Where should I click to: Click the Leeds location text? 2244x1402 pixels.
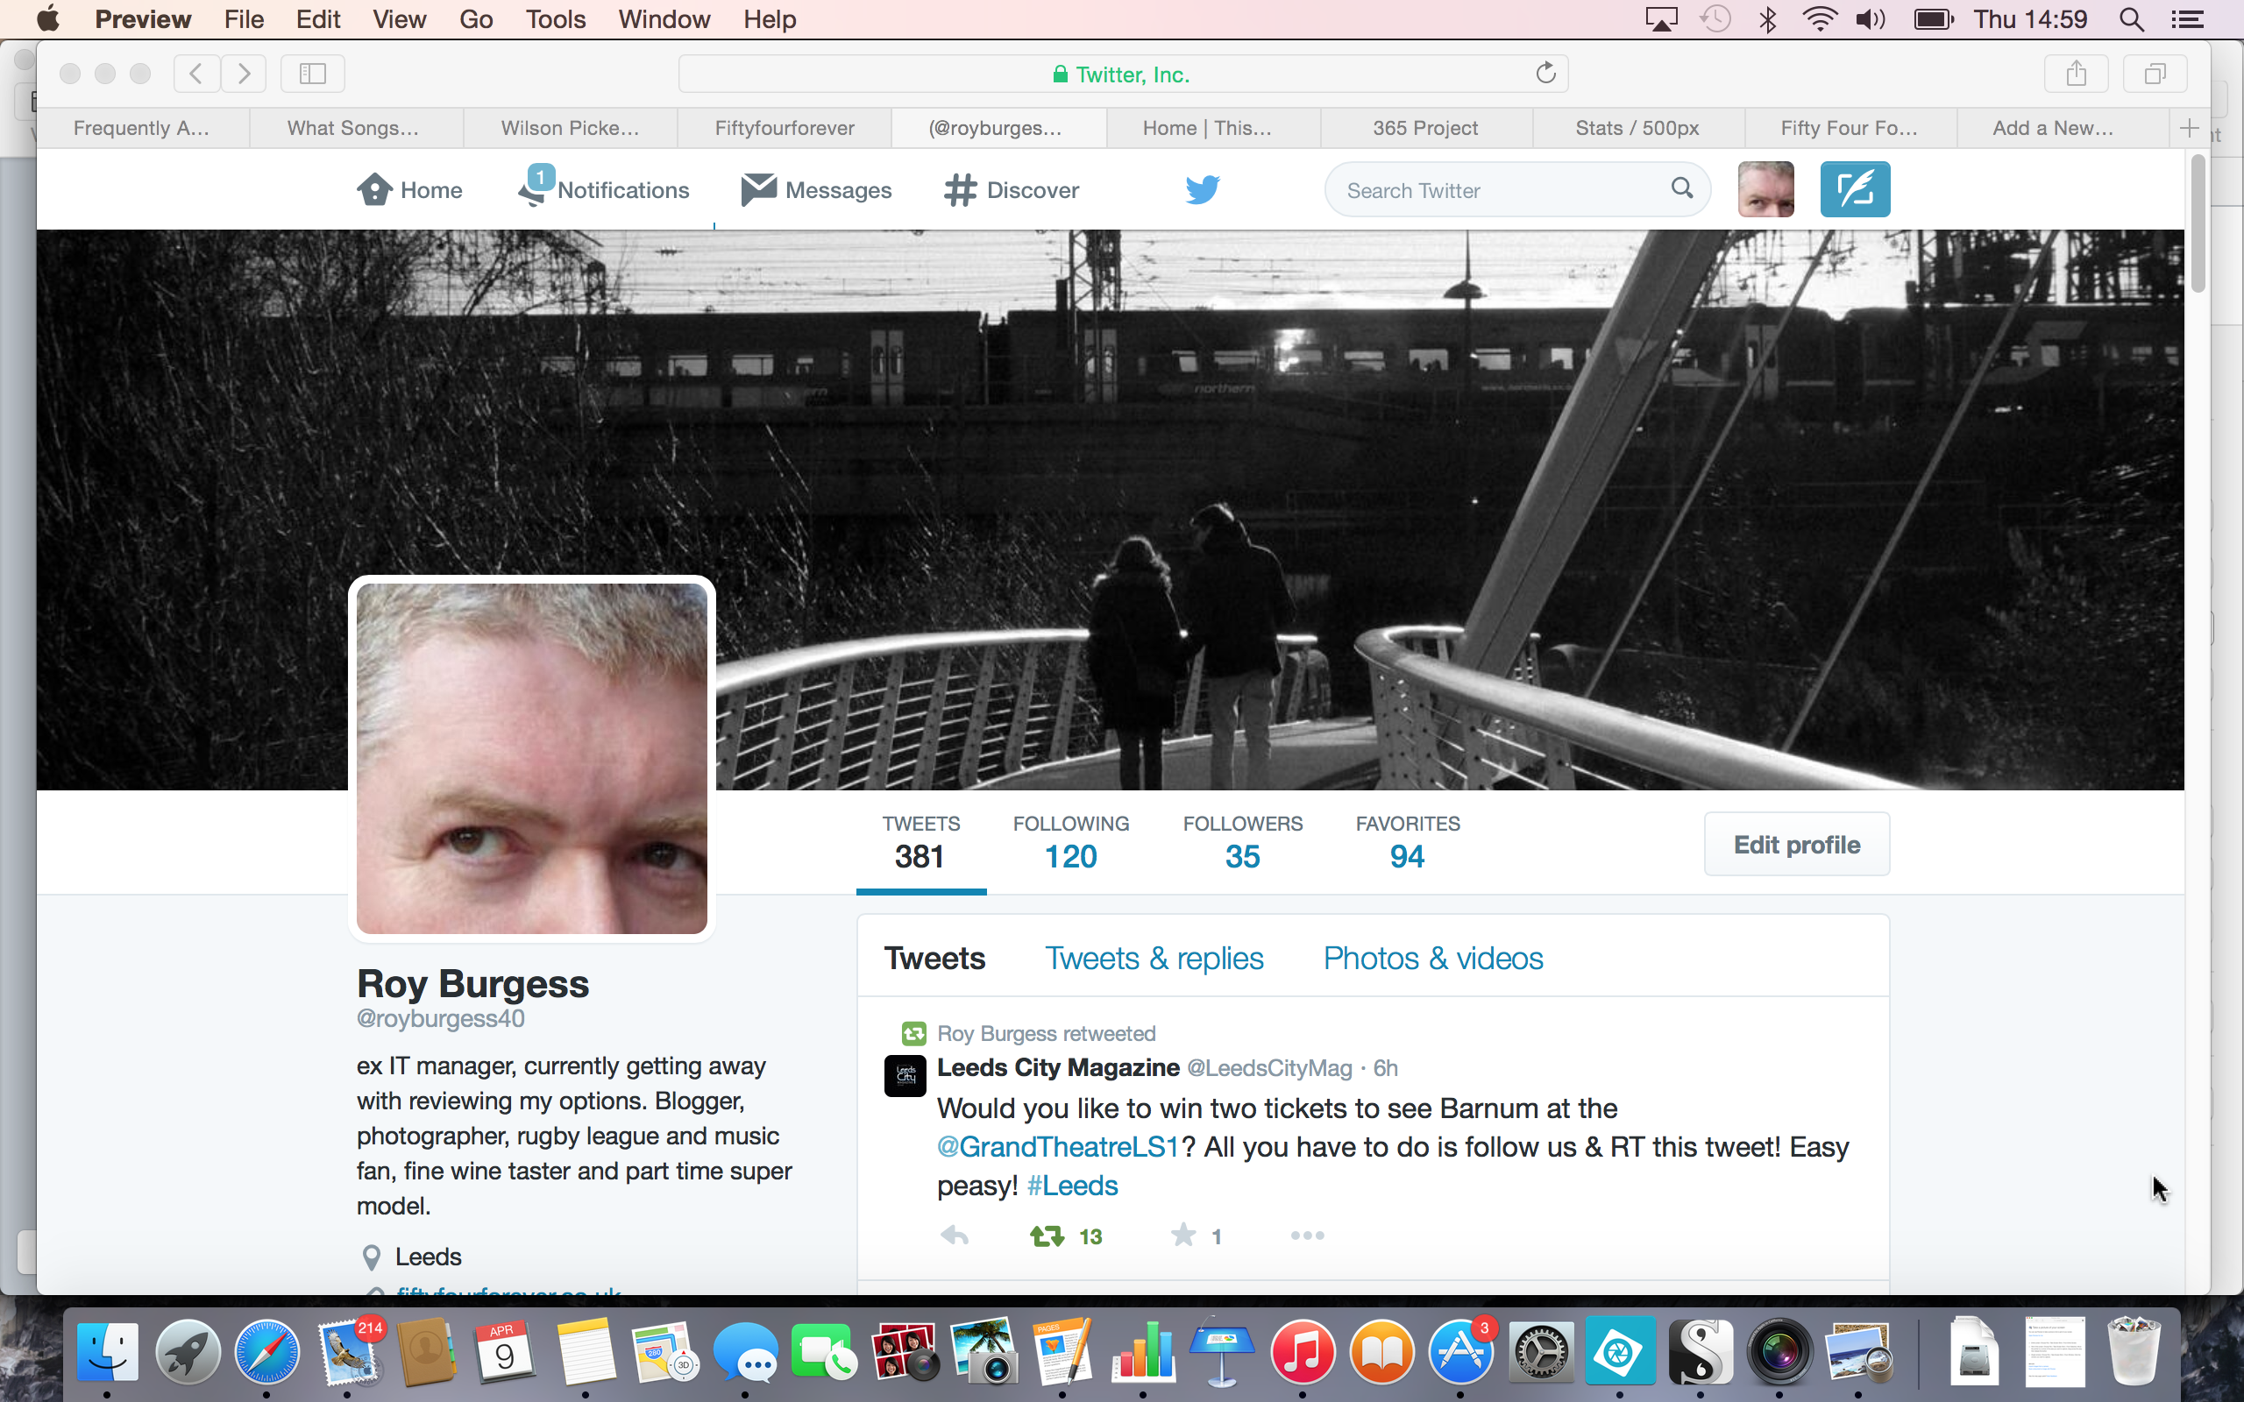click(428, 1257)
